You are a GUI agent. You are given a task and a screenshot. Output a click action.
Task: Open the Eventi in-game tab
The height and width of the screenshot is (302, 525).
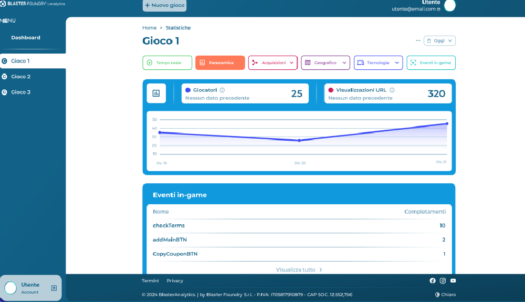click(x=431, y=63)
